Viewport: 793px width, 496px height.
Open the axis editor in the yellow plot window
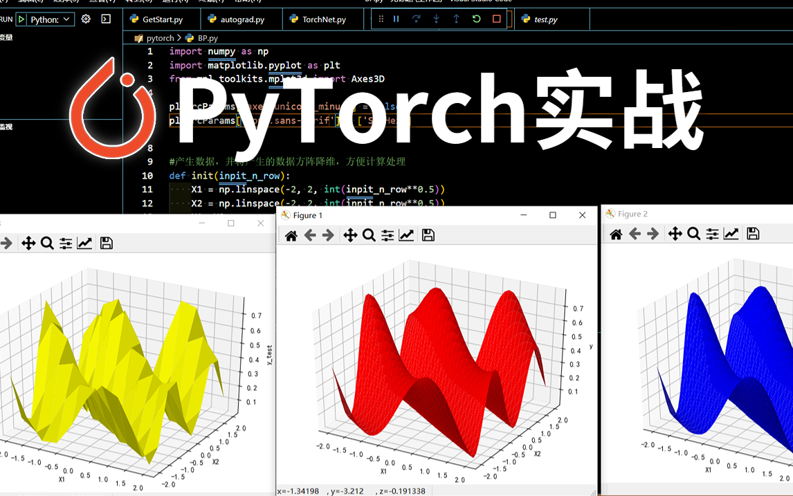pos(84,244)
